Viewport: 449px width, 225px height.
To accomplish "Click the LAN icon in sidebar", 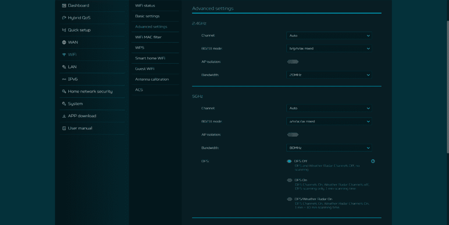I will pyautogui.click(x=64, y=67).
